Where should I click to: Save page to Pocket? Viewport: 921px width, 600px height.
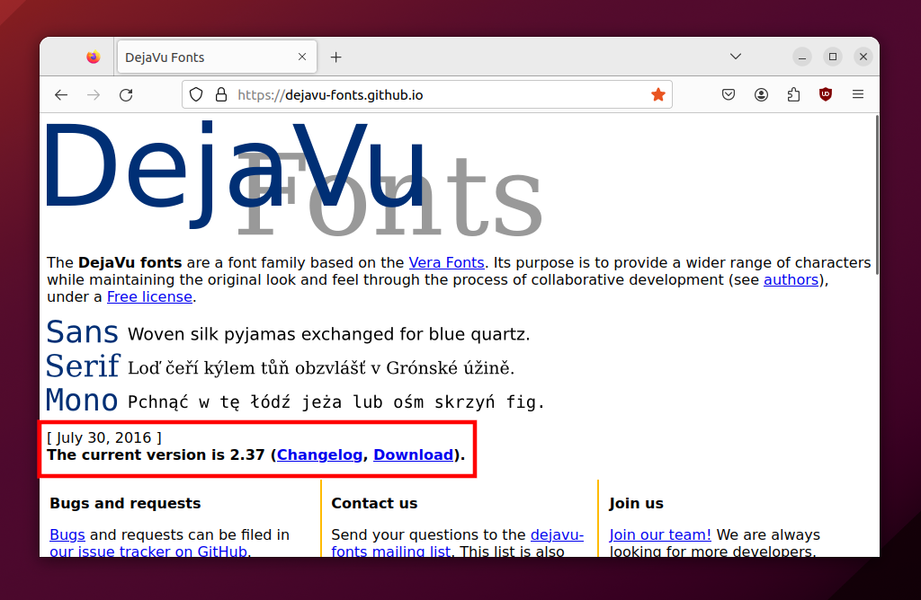(729, 95)
